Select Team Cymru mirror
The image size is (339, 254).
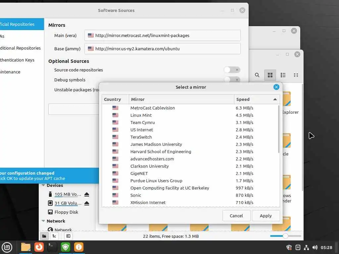(190, 122)
